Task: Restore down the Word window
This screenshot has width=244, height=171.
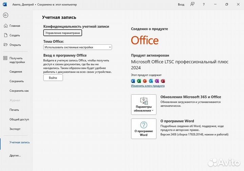Action: click(227, 4)
